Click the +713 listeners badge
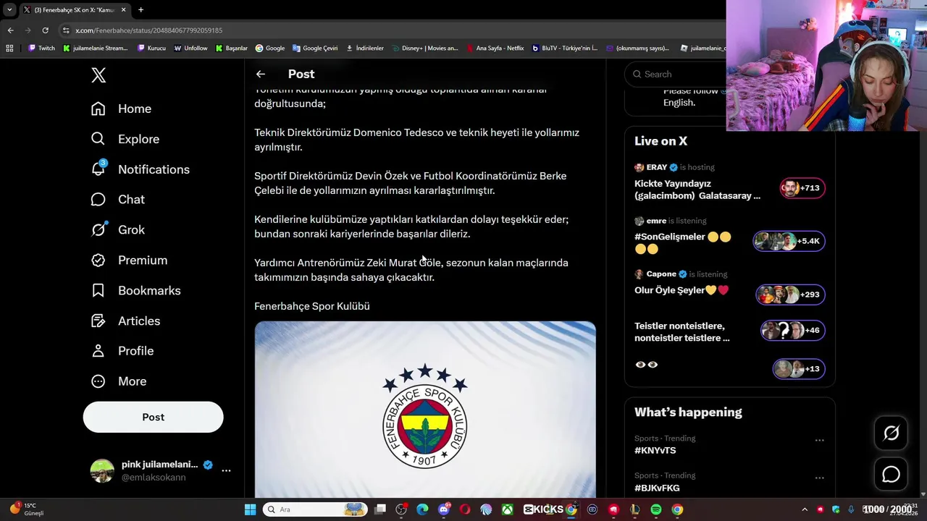The image size is (927, 521). [x=802, y=188]
